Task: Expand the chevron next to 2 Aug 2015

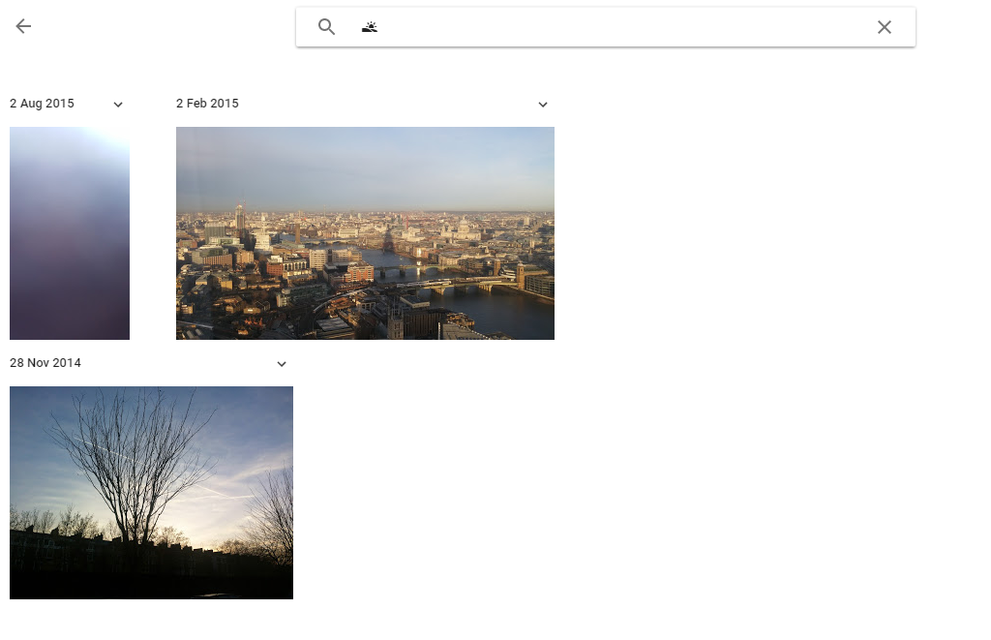Action: click(x=118, y=105)
